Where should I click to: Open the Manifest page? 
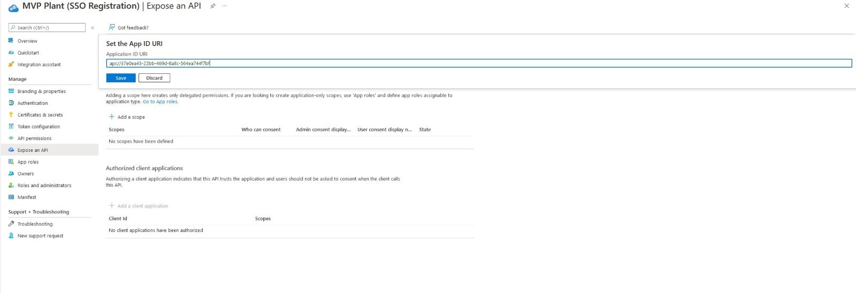click(x=27, y=197)
